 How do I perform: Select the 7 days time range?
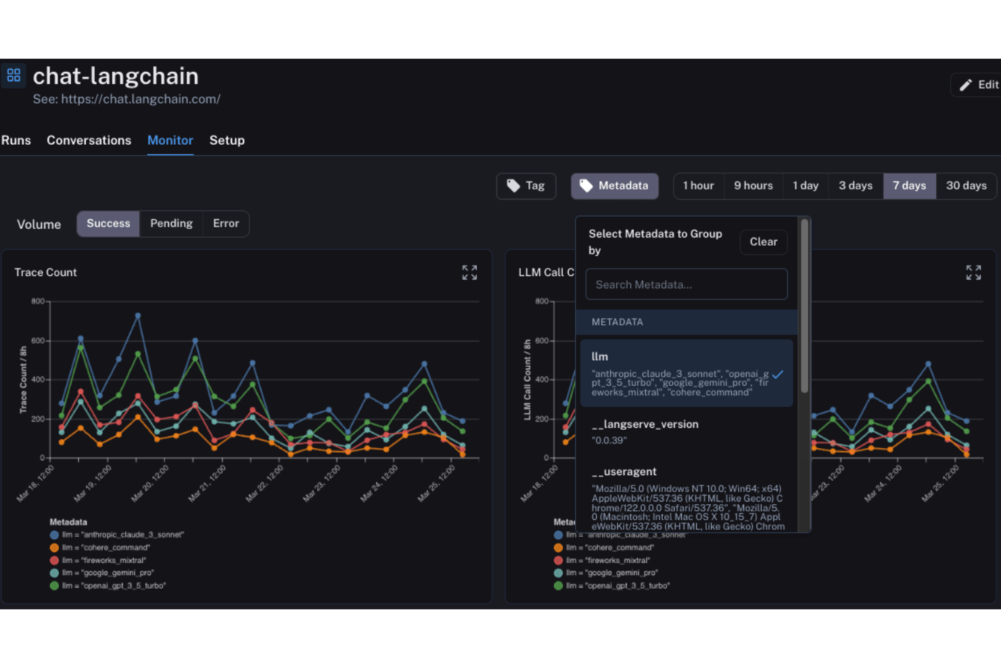coord(910,185)
